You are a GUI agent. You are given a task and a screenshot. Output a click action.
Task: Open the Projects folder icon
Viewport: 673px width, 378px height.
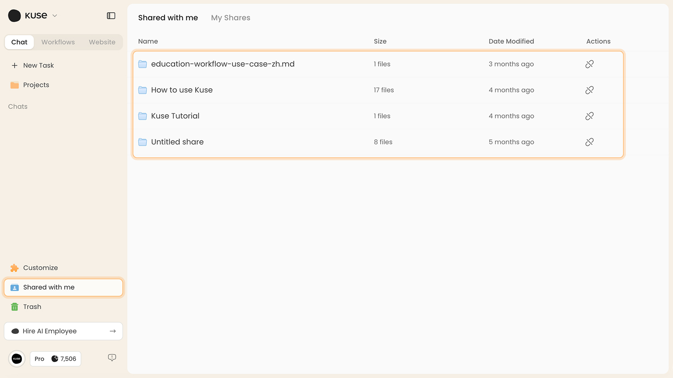15,85
